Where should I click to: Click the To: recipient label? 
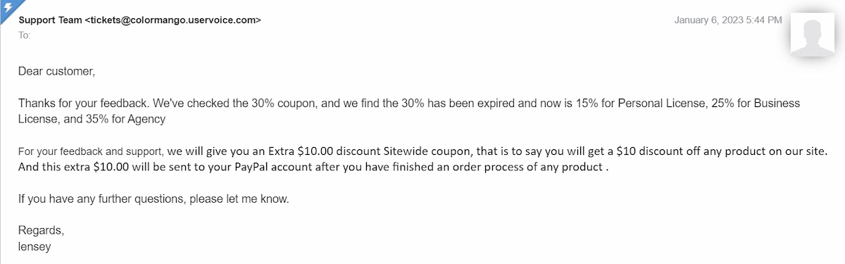(x=25, y=34)
